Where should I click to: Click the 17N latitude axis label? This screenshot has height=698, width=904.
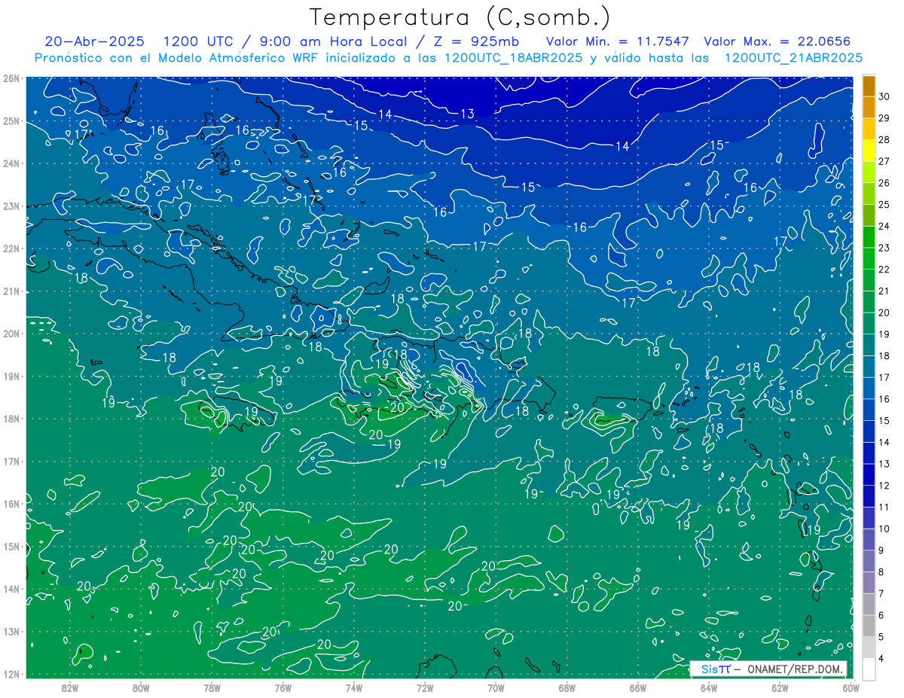pyautogui.click(x=11, y=462)
